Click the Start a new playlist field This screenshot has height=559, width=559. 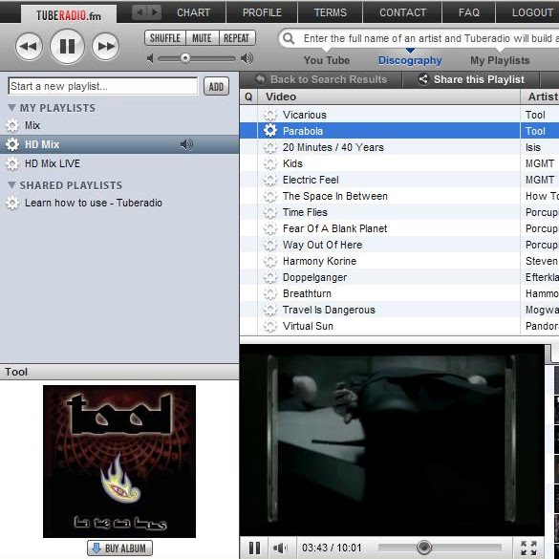pyautogui.click(x=102, y=86)
